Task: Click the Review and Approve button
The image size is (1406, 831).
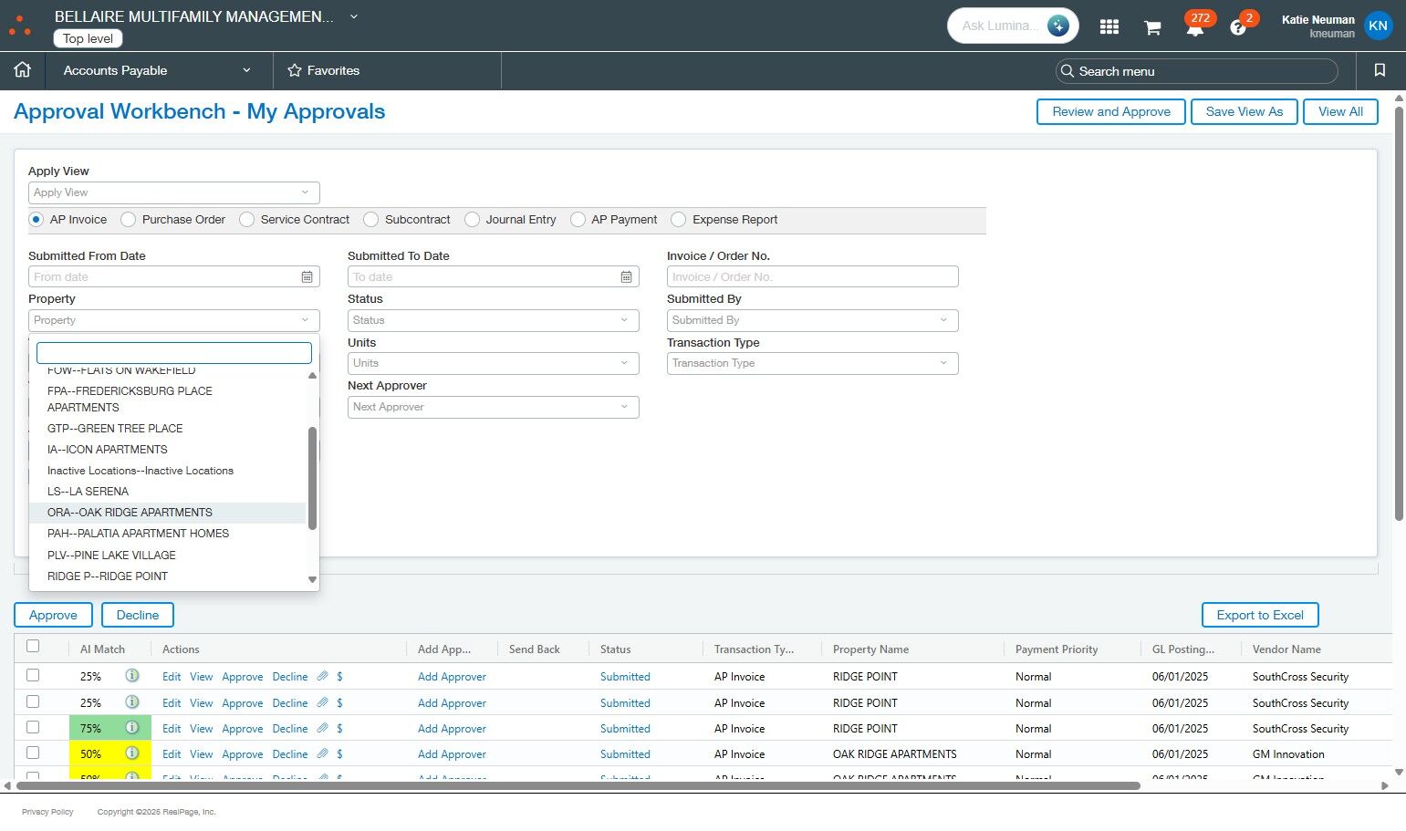Action: (x=1110, y=111)
